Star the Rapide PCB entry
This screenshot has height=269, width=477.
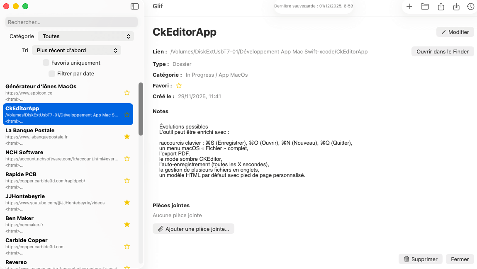127,180
